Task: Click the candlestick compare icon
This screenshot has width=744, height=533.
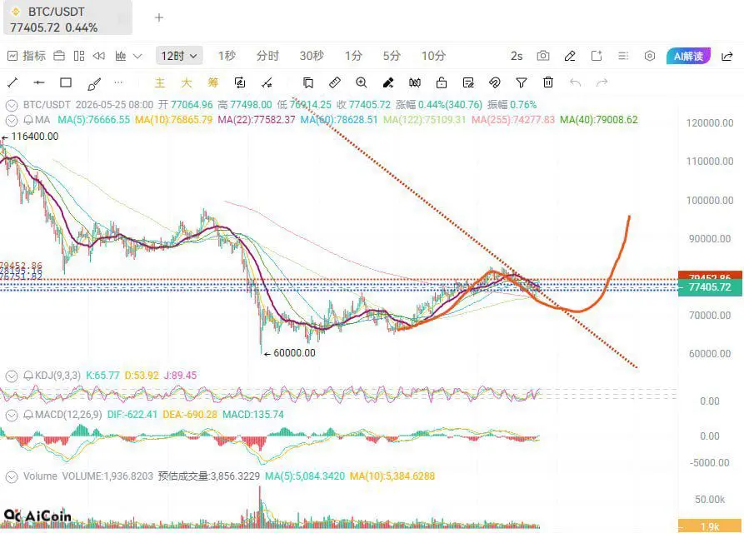Action: tap(415, 83)
